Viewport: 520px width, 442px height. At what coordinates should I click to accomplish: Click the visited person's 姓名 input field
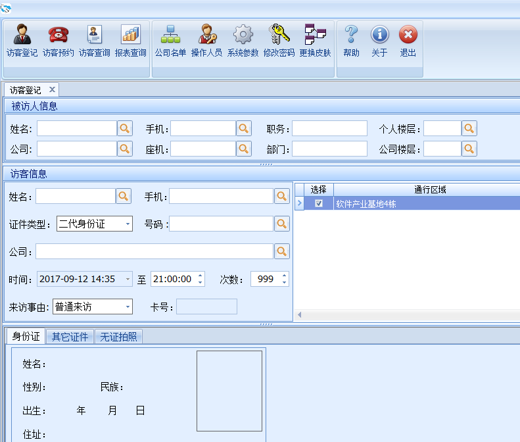[77, 128]
